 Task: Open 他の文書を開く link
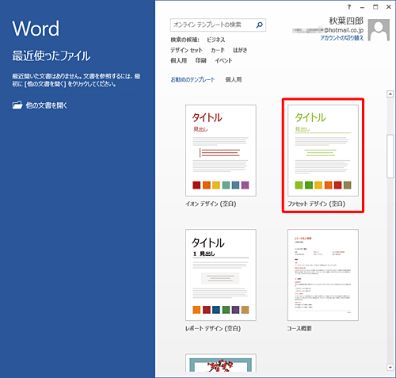(x=46, y=105)
